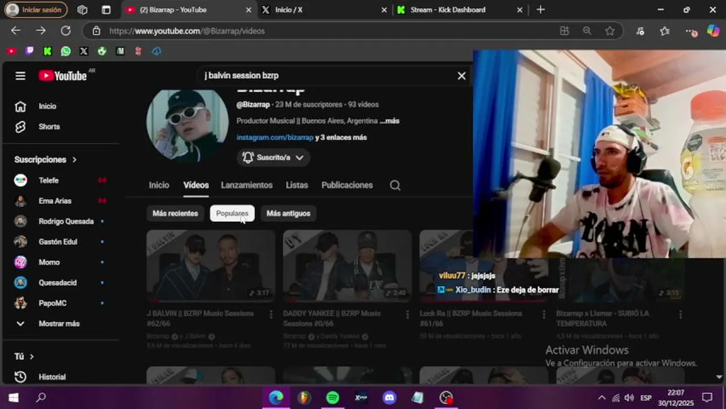Open Shorts in YouTube sidebar
The width and height of the screenshot is (726, 409).
click(49, 127)
